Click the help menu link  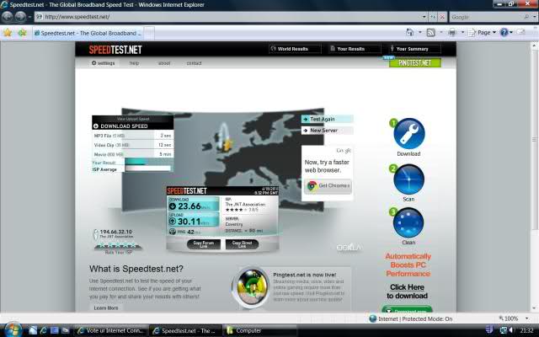(x=134, y=63)
